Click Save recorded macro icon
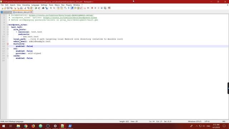 (105, 8)
